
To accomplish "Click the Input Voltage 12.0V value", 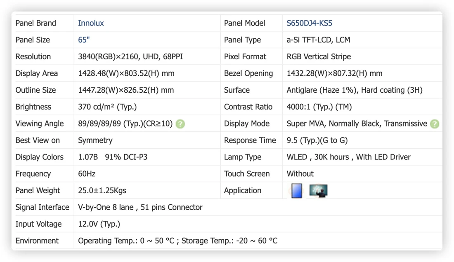I will [x=99, y=224].
